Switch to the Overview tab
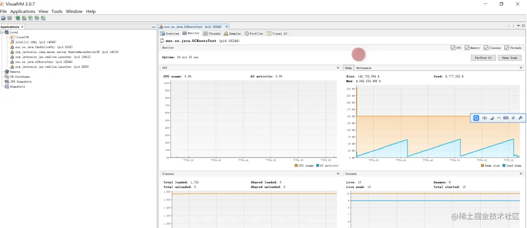 tap(170, 33)
